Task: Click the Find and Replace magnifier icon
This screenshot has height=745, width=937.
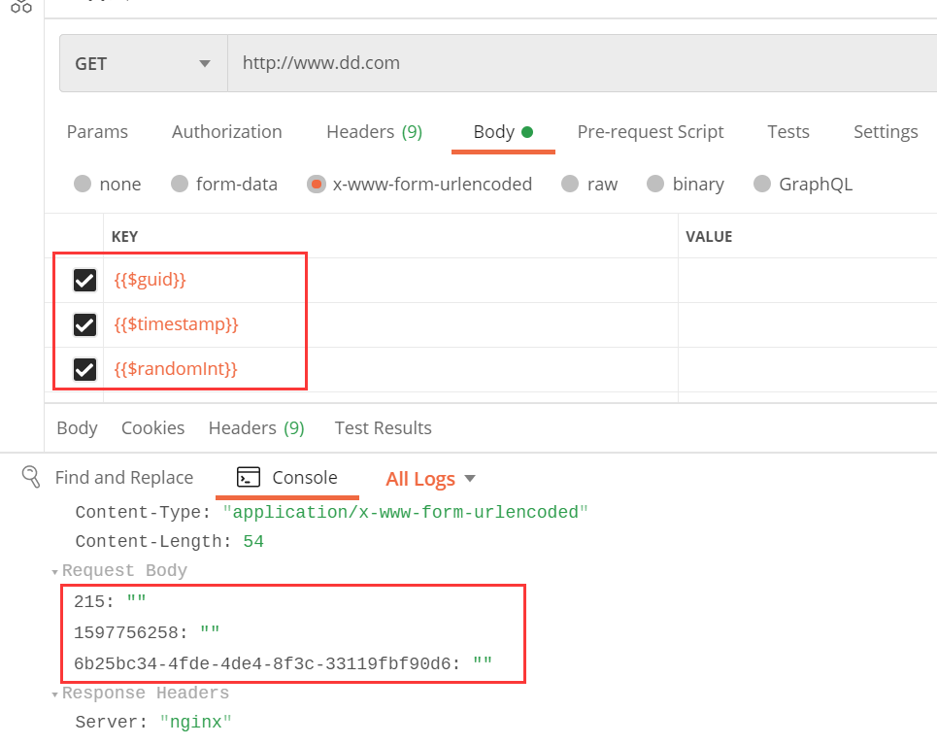Action: pos(30,477)
